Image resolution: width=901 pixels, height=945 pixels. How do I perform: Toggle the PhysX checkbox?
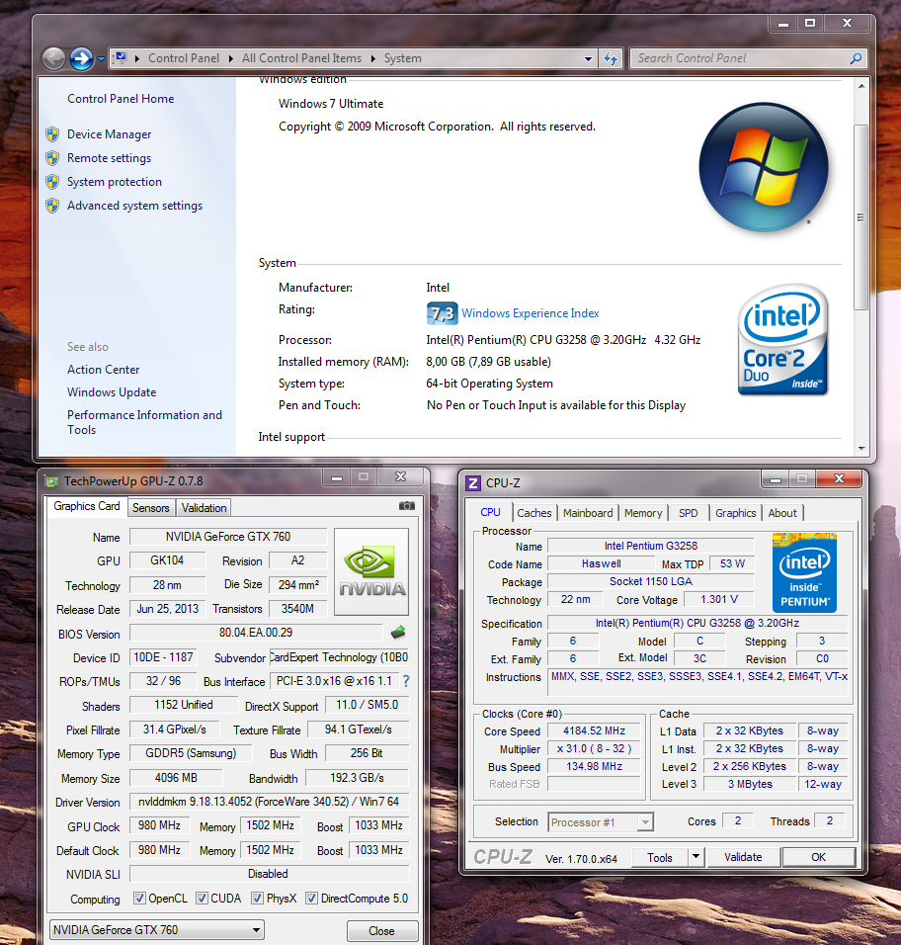click(258, 899)
